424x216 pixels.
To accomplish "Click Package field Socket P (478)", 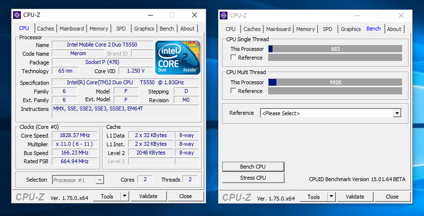I will point(102,62).
